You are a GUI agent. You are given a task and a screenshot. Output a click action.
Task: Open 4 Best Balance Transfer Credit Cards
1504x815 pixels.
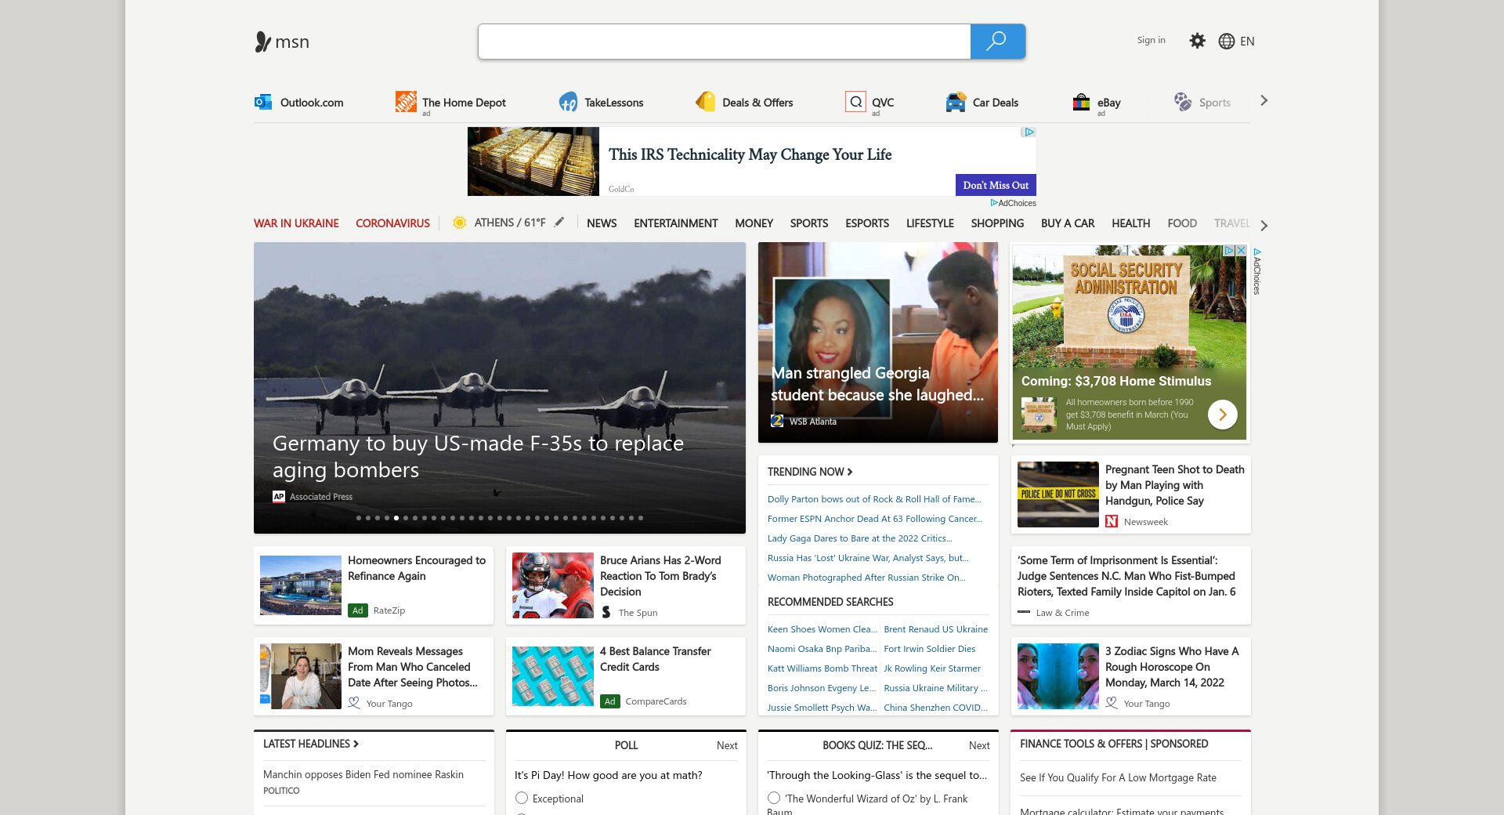coord(655,659)
